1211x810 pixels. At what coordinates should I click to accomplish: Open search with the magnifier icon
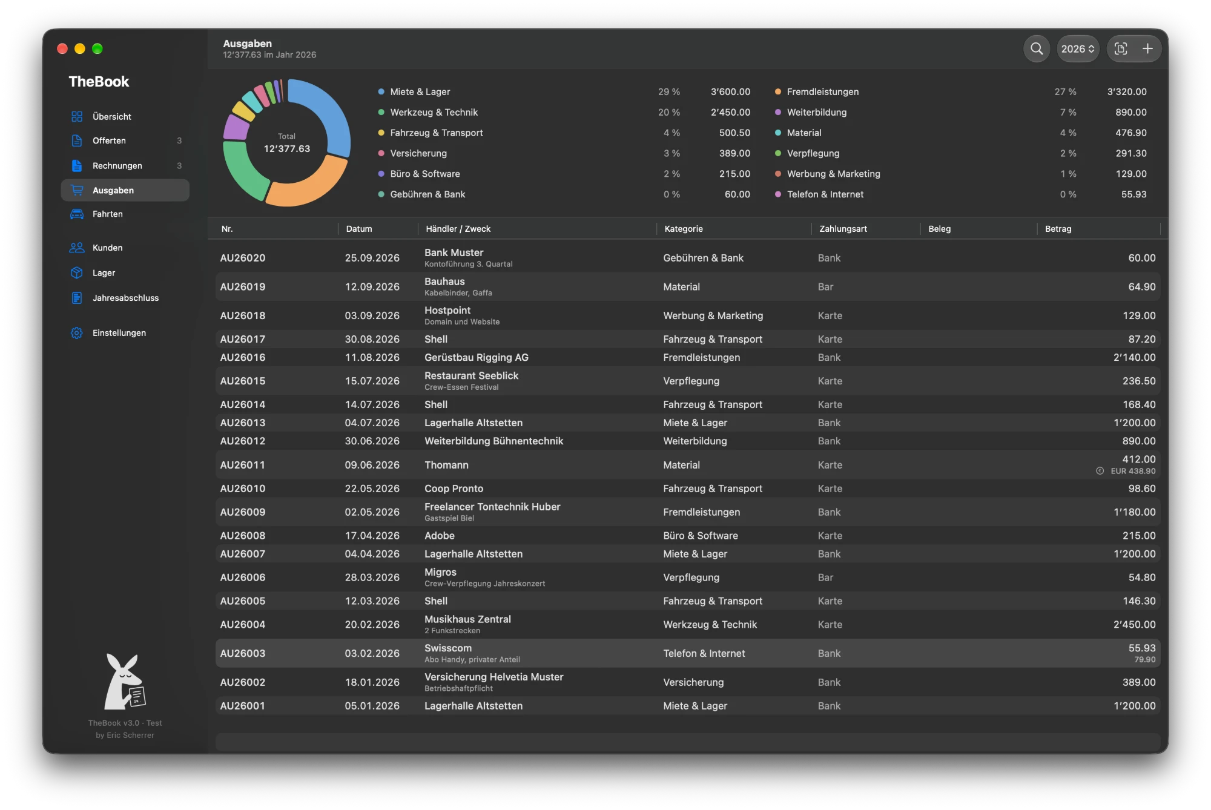click(x=1037, y=48)
